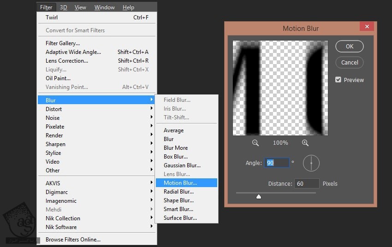Viewport: 392px width, 247px height.
Task: Click the angle dial control
Action: (311, 163)
